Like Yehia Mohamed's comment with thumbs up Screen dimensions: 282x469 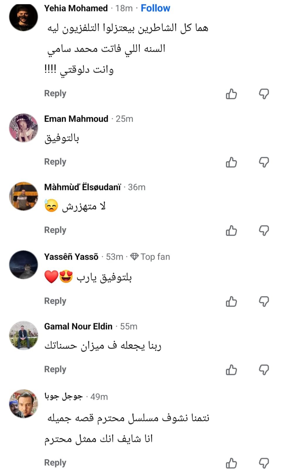click(x=232, y=94)
